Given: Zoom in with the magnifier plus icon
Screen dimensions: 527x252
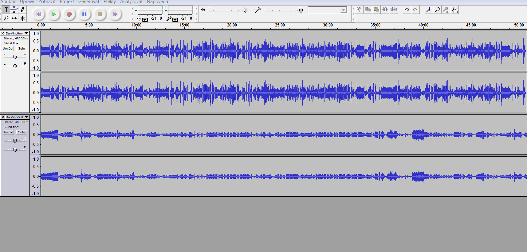Looking at the screenshot, I should 429,10.
